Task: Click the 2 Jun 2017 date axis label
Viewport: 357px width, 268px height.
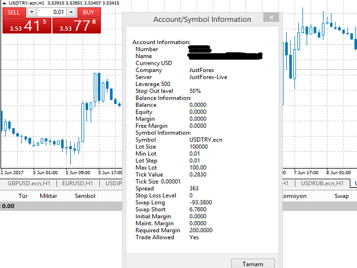Action: [12, 173]
